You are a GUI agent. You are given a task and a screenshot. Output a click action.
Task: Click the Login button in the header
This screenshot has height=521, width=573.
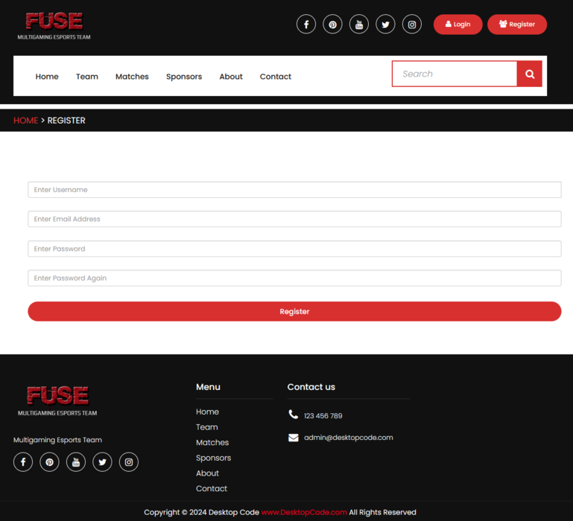458,25
